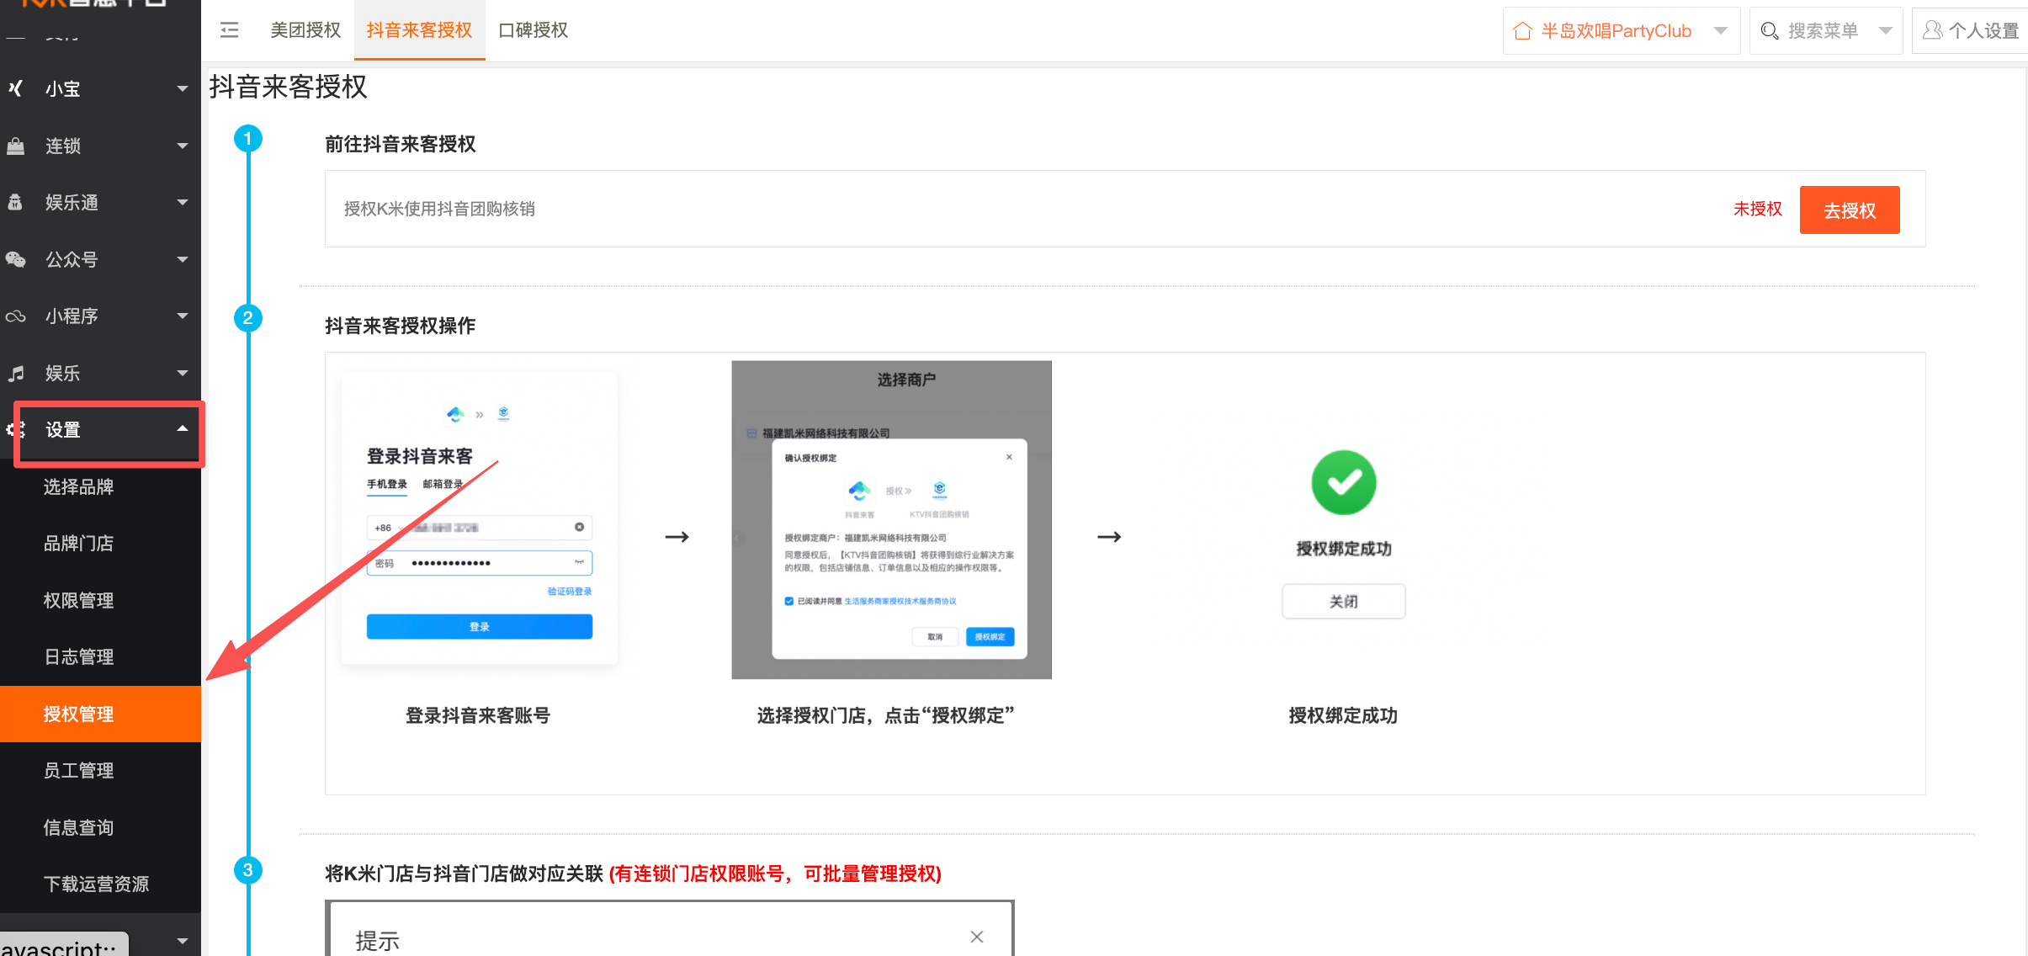Click the magnifier icon in 搜索菜单
The height and width of the screenshot is (956, 2028).
tap(1770, 30)
